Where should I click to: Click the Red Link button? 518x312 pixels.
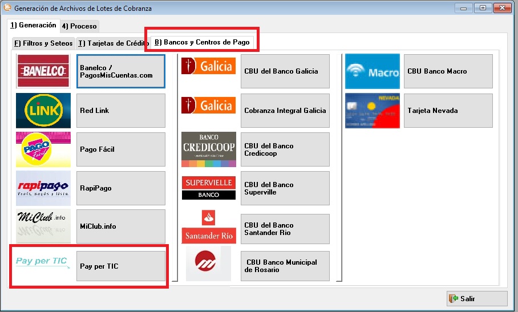tap(120, 110)
